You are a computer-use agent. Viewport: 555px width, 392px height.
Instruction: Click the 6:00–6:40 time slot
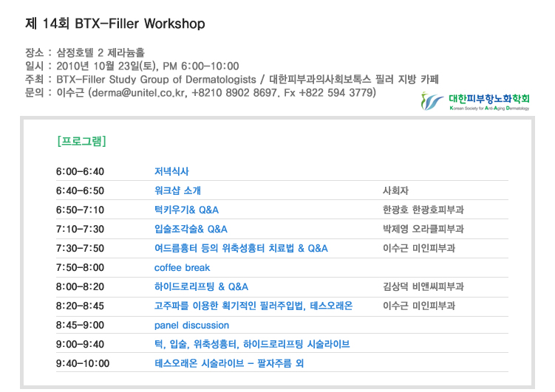(80, 172)
